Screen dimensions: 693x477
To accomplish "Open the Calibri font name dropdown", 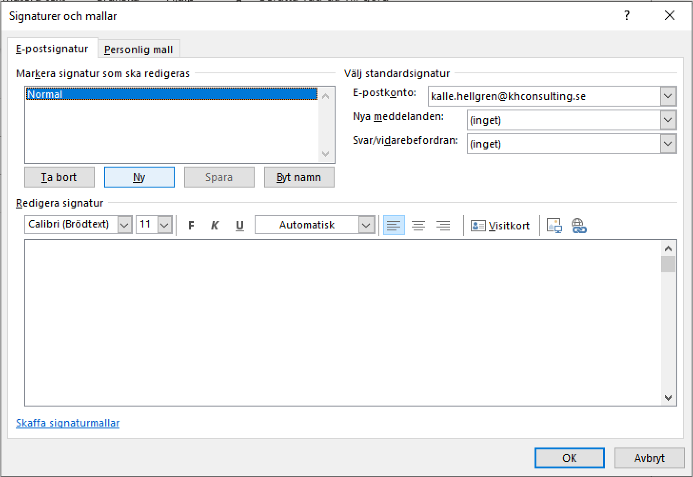I will [125, 225].
